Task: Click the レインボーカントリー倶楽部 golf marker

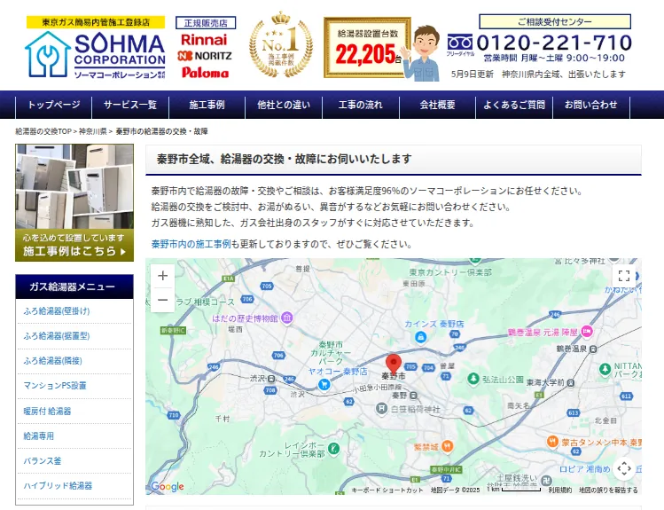Action: (334, 448)
